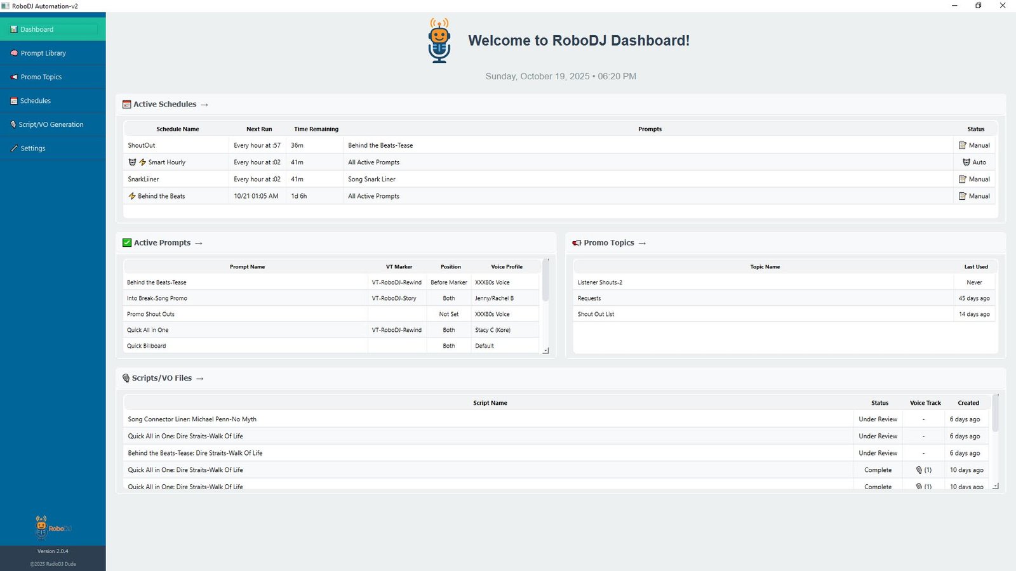Expand Active Schedules with its arrow
The width and height of the screenshot is (1016, 571).
pos(204,104)
